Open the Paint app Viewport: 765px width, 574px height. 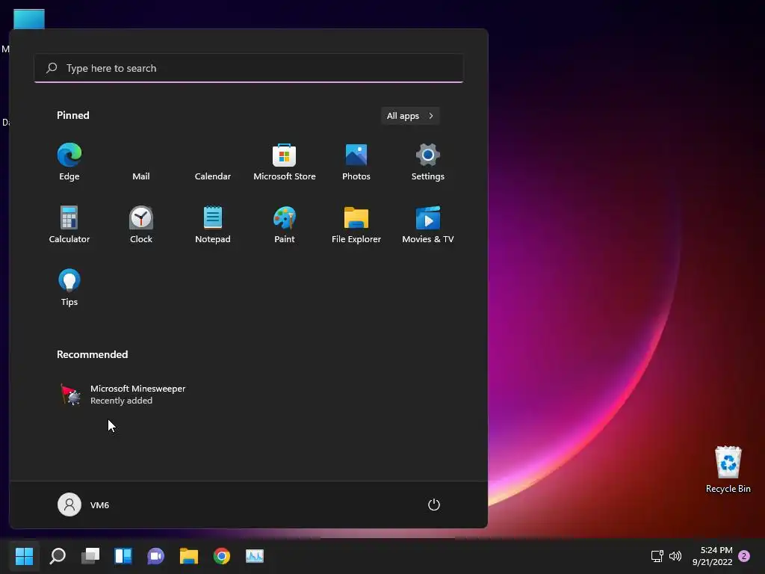(x=285, y=224)
